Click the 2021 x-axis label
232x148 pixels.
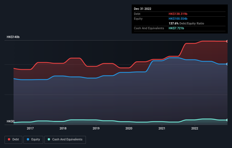[162, 128]
